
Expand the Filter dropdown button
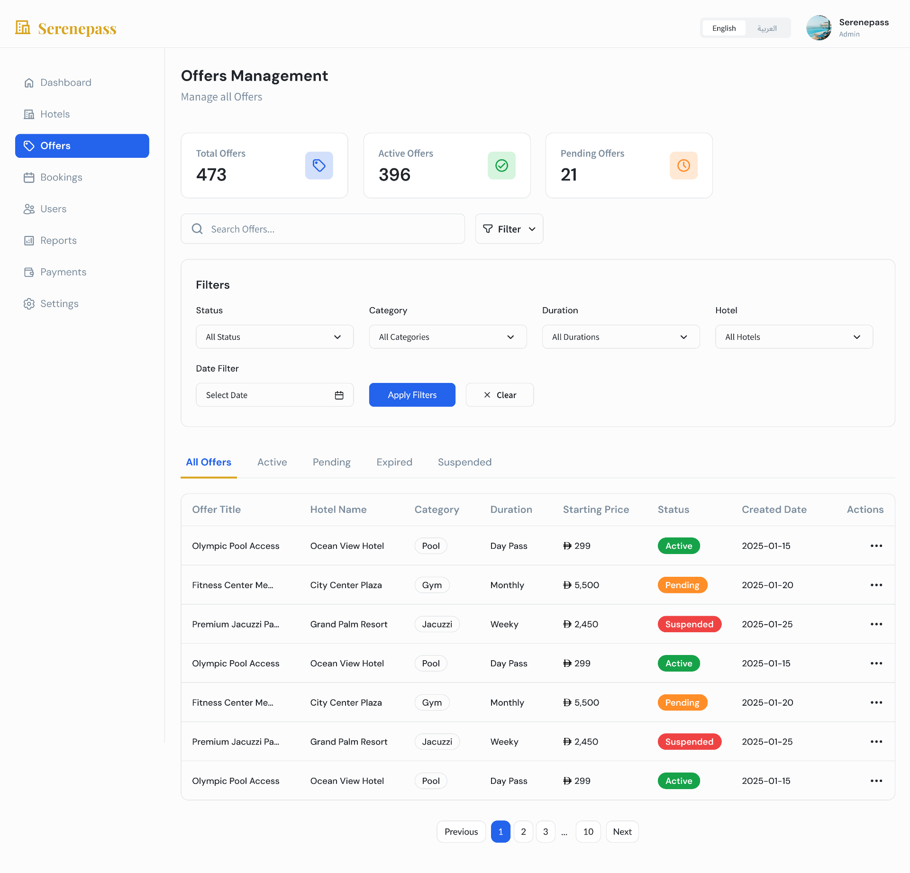[x=509, y=229]
